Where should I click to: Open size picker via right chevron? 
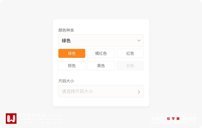tap(139, 92)
